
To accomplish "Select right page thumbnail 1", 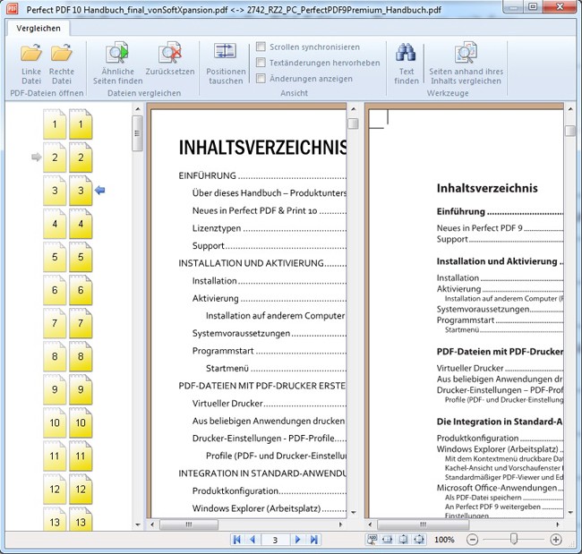I will pos(81,124).
